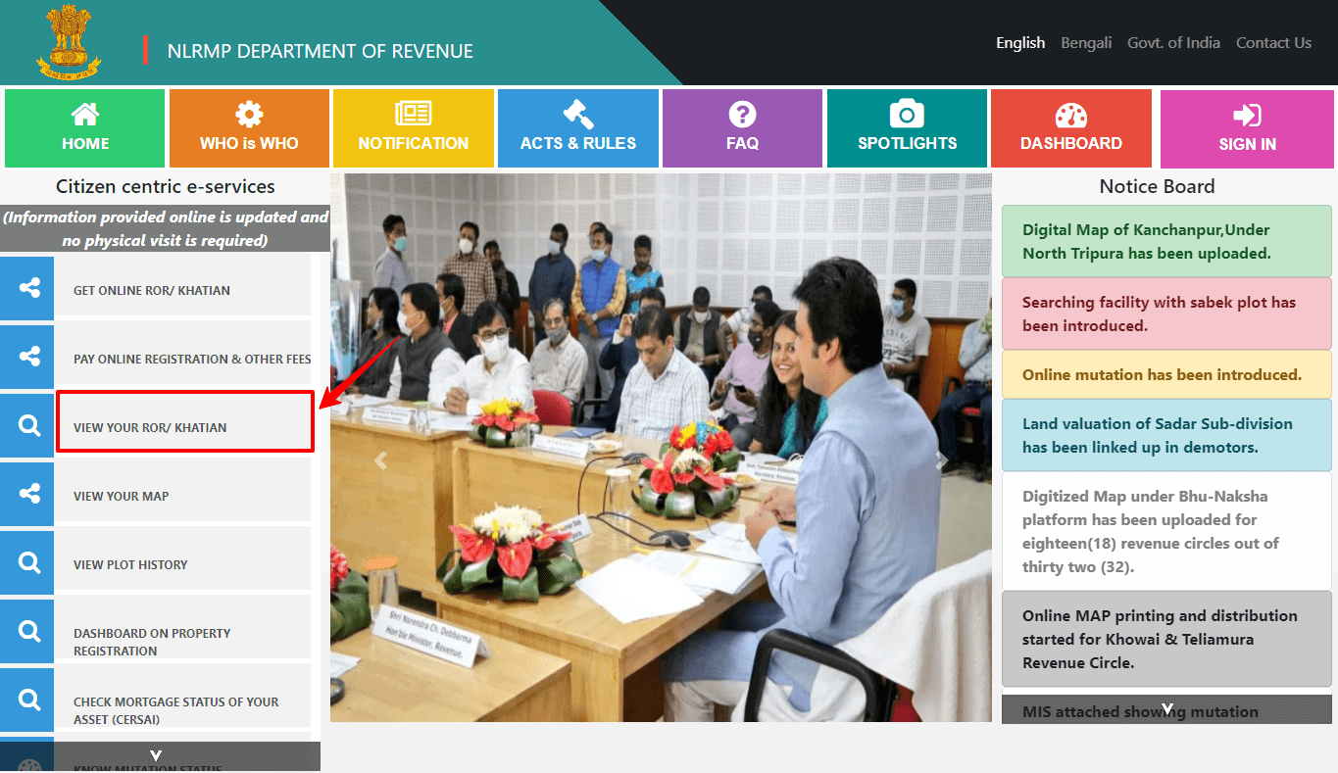Advance the carousel with the right arrow
Screen dimensions: 1338x773
point(940,459)
